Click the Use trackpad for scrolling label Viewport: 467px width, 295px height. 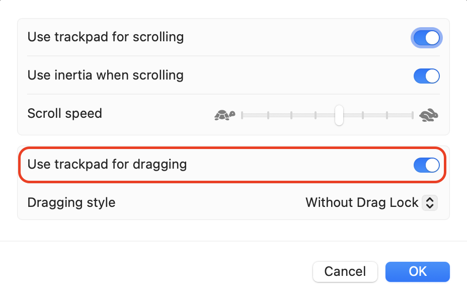click(x=106, y=37)
